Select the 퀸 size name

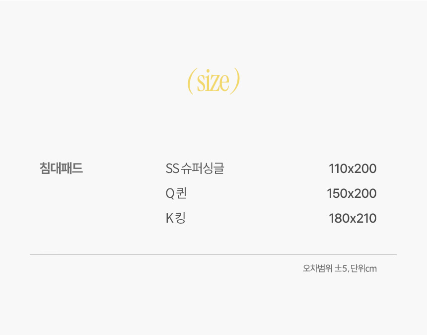[x=181, y=193]
